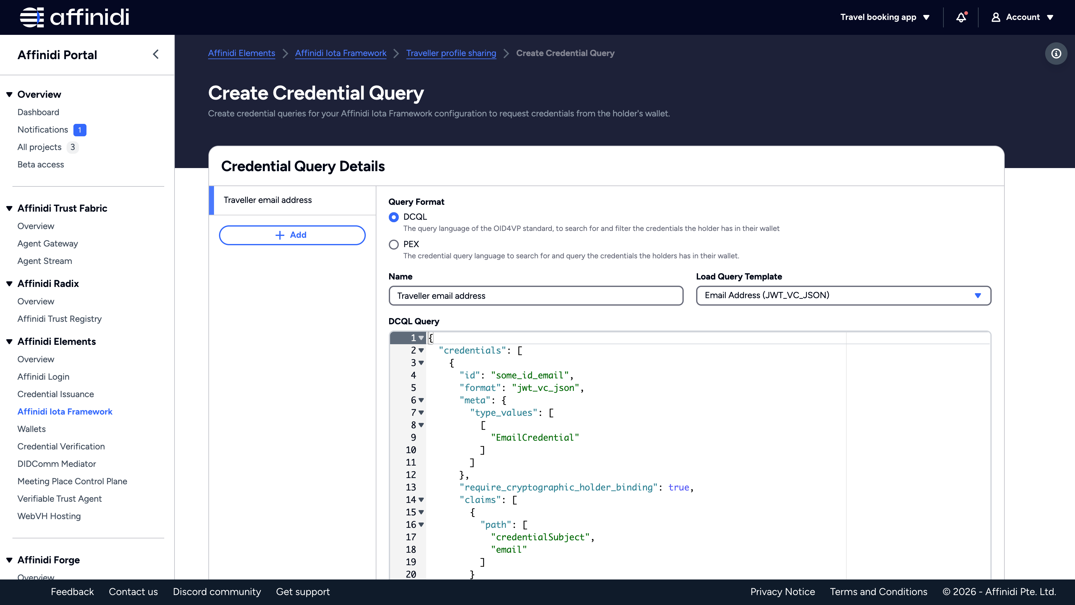The height and width of the screenshot is (605, 1075).
Task: Open the info icon at top right
Action: pos(1056,54)
